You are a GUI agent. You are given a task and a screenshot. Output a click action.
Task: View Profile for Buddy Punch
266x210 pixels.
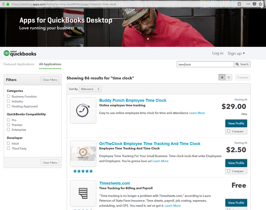tap(236, 123)
